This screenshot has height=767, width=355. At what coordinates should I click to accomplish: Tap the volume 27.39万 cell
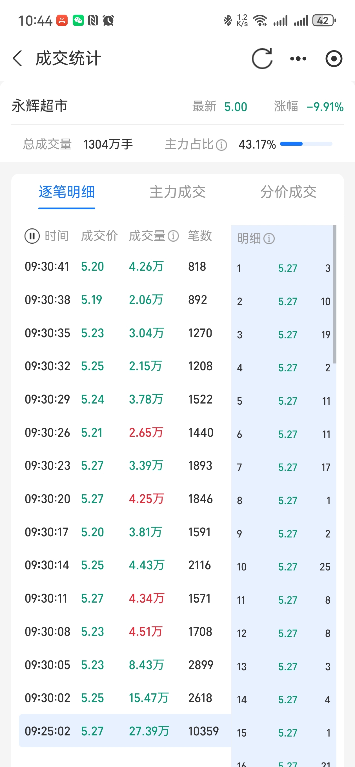point(149,731)
